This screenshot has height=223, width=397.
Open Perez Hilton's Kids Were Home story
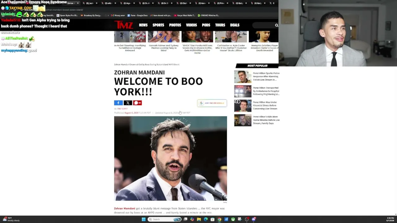coord(266,120)
